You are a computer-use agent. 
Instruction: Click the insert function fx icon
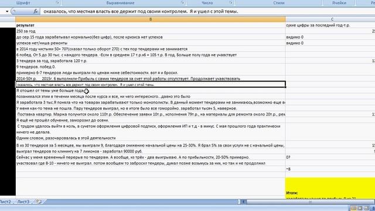coord(35,11)
